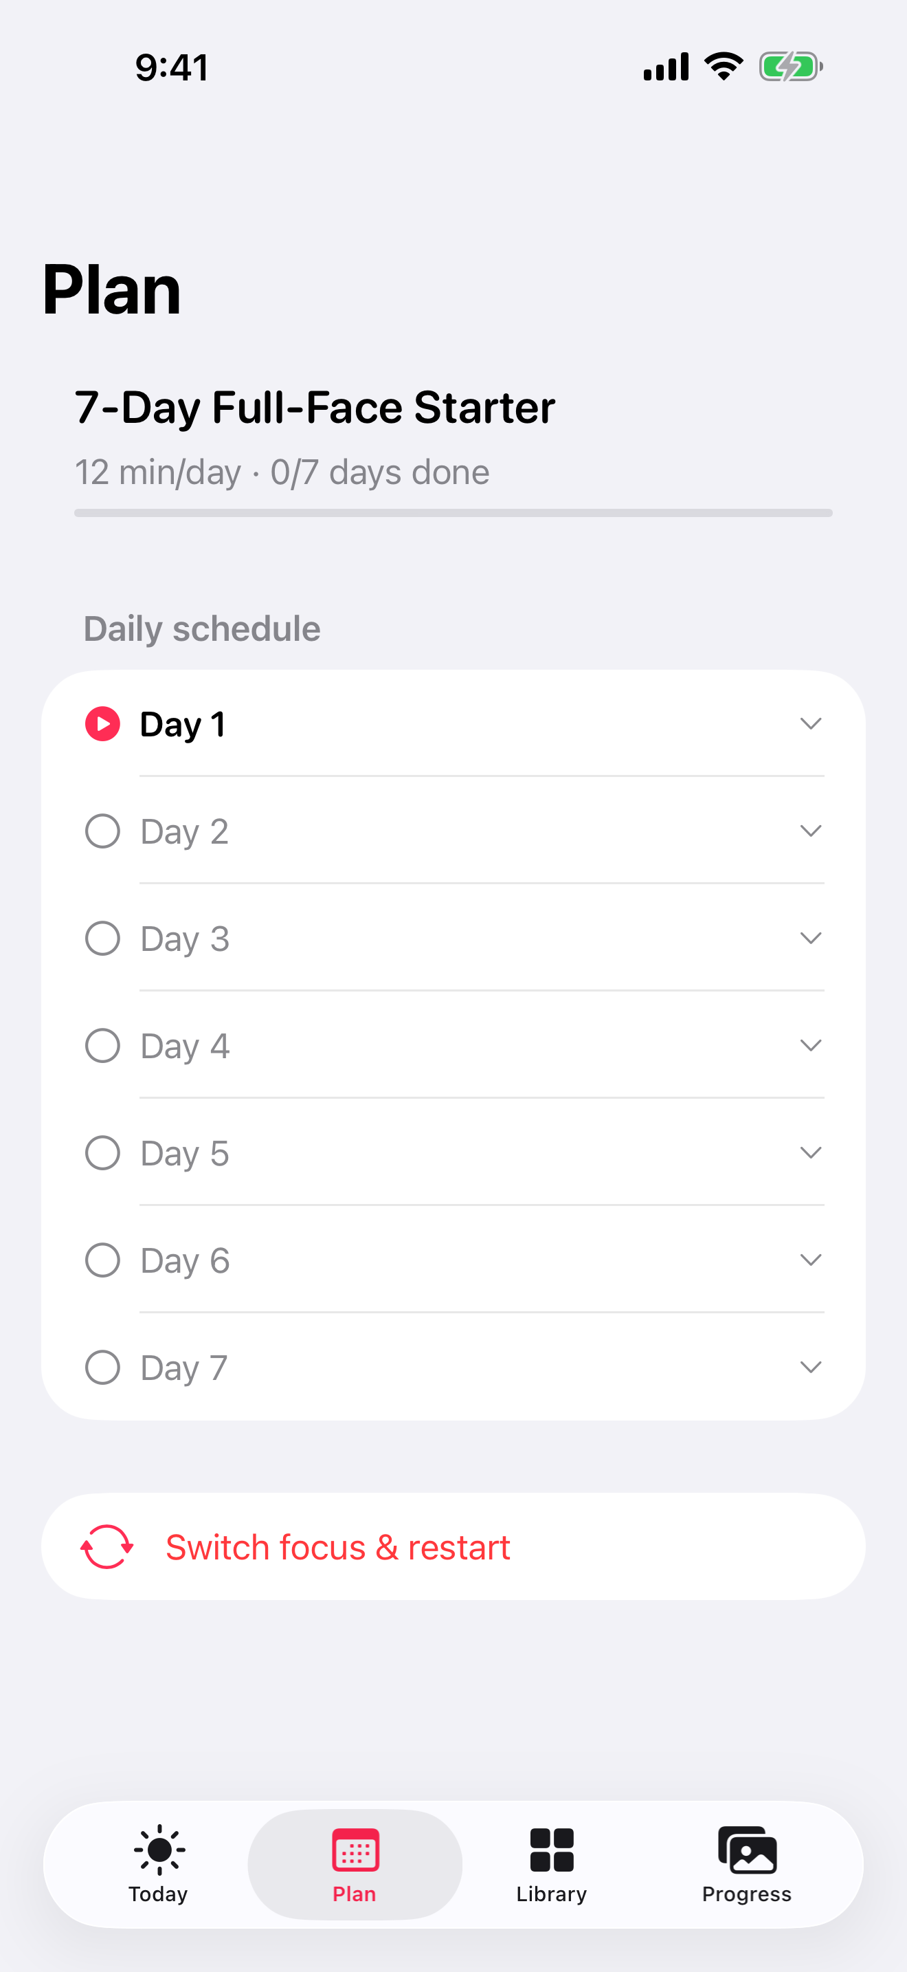Mark the Day 2 circle complete
The width and height of the screenshot is (907, 1972).
[102, 831]
